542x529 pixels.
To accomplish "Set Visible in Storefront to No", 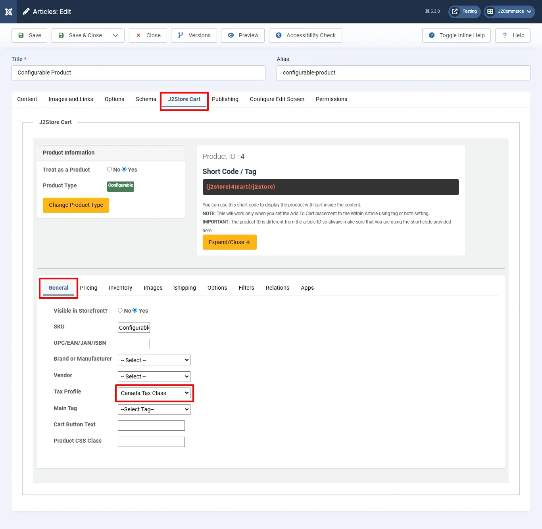I will 120,310.
